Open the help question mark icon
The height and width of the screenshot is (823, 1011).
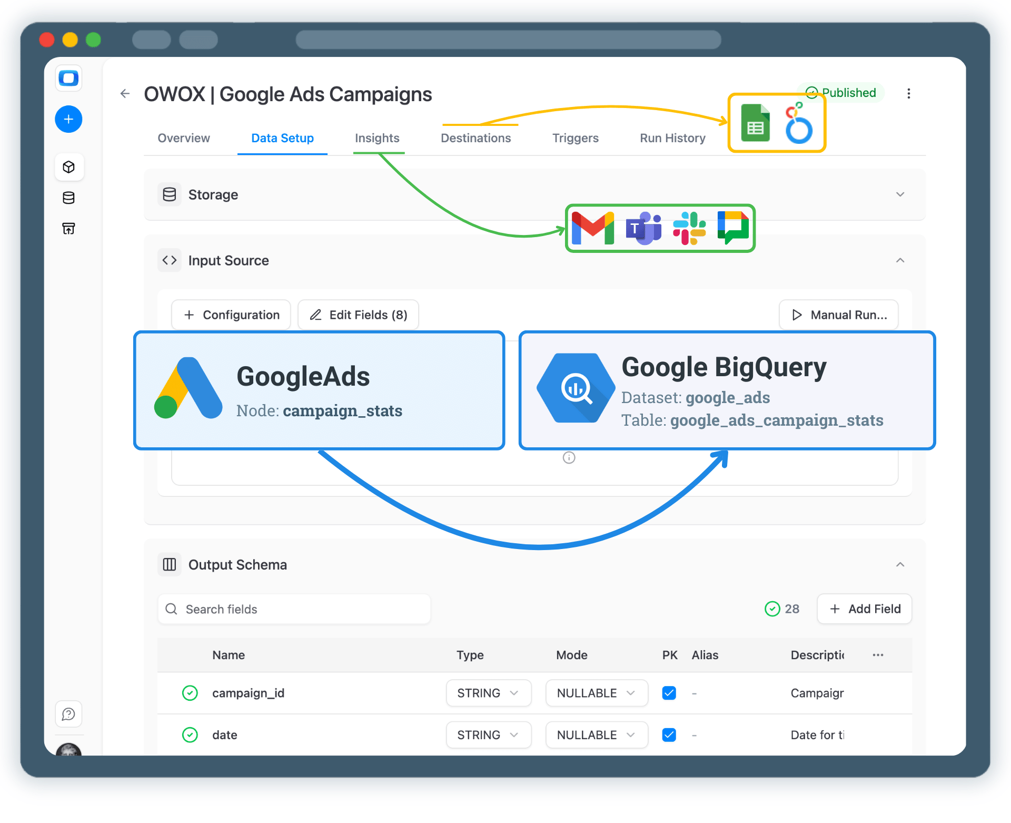[68, 714]
